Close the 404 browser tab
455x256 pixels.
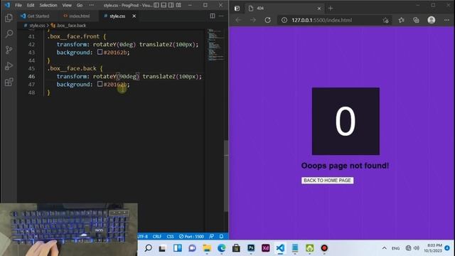(x=319, y=9)
